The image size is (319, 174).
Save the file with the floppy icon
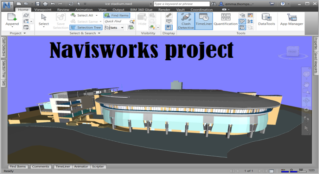click(37, 4)
